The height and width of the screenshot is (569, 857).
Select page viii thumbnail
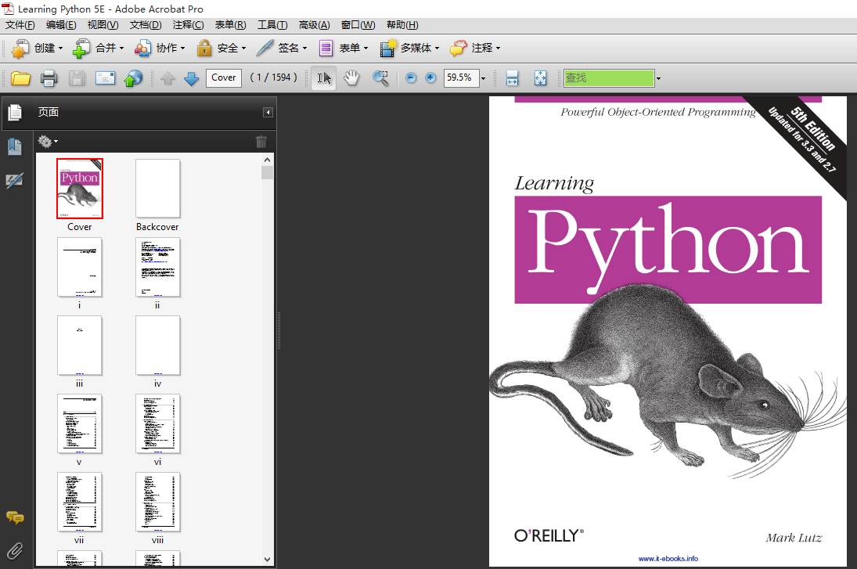click(x=158, y=502)
